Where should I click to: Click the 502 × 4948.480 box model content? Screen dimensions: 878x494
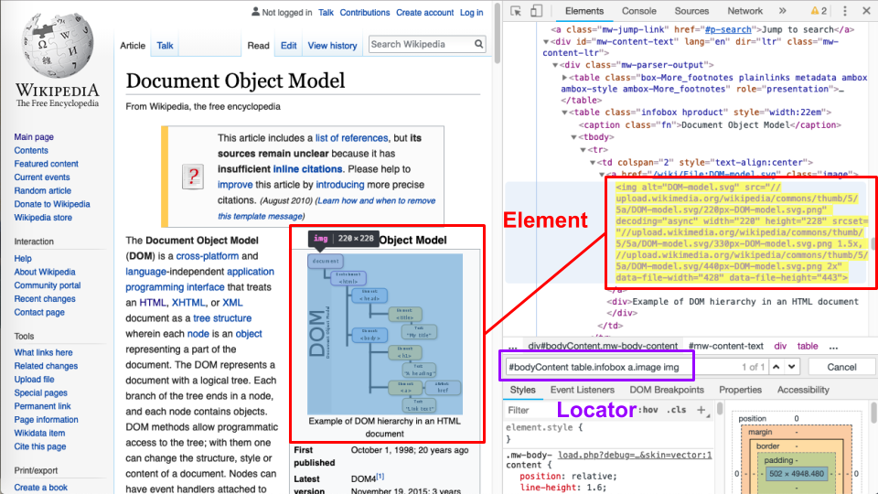pos(797,474)
